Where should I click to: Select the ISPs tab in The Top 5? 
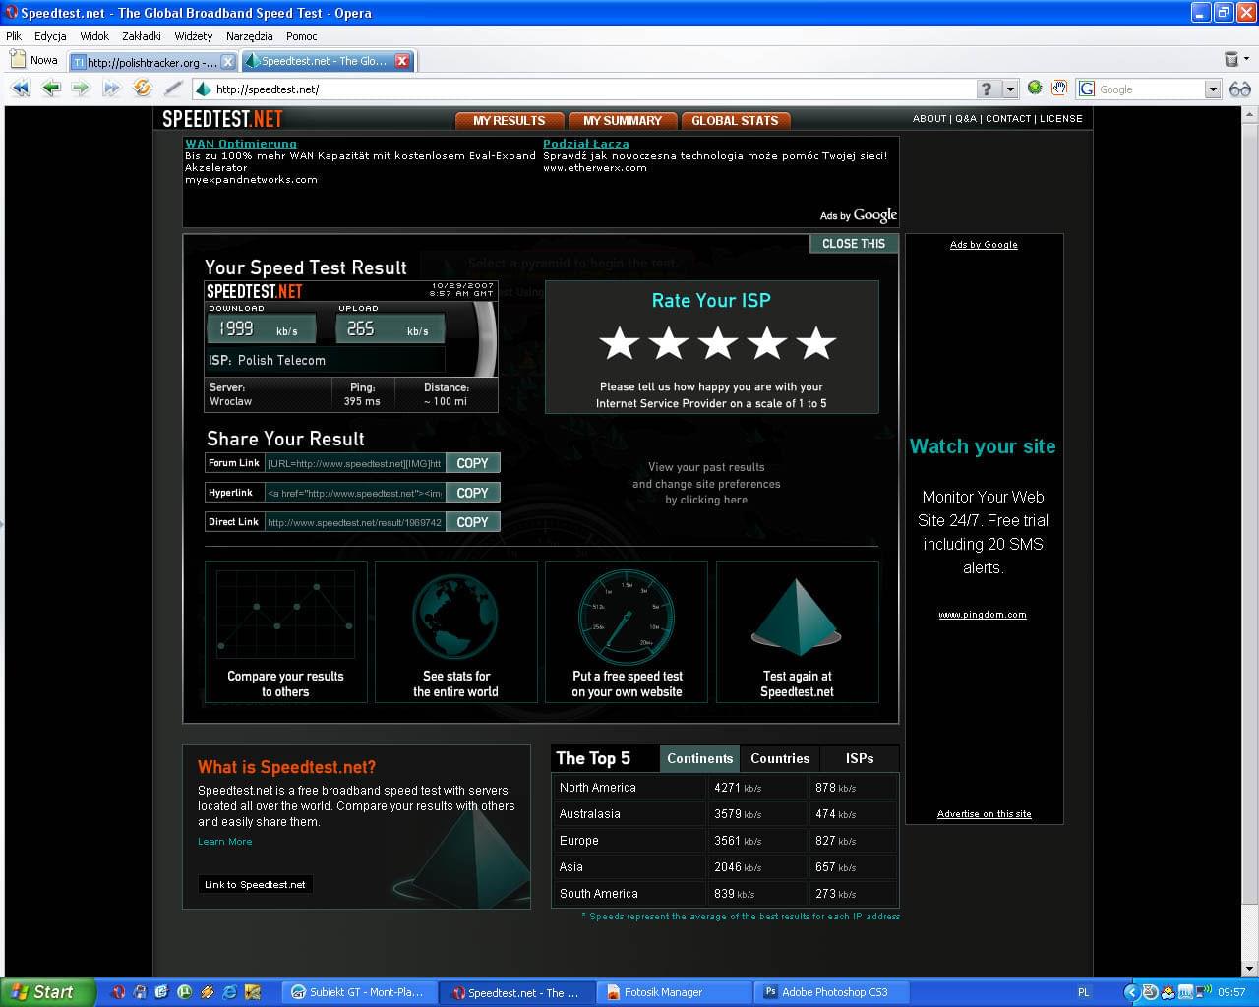(x=860, y=758)
